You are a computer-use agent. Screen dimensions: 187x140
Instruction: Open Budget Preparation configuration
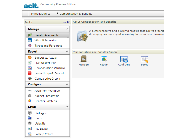(x=47, y=96)
